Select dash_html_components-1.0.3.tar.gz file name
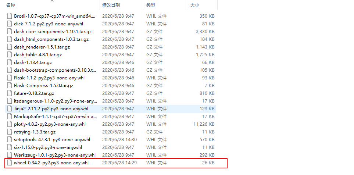The image size is (354, 175). click(51, 39)
